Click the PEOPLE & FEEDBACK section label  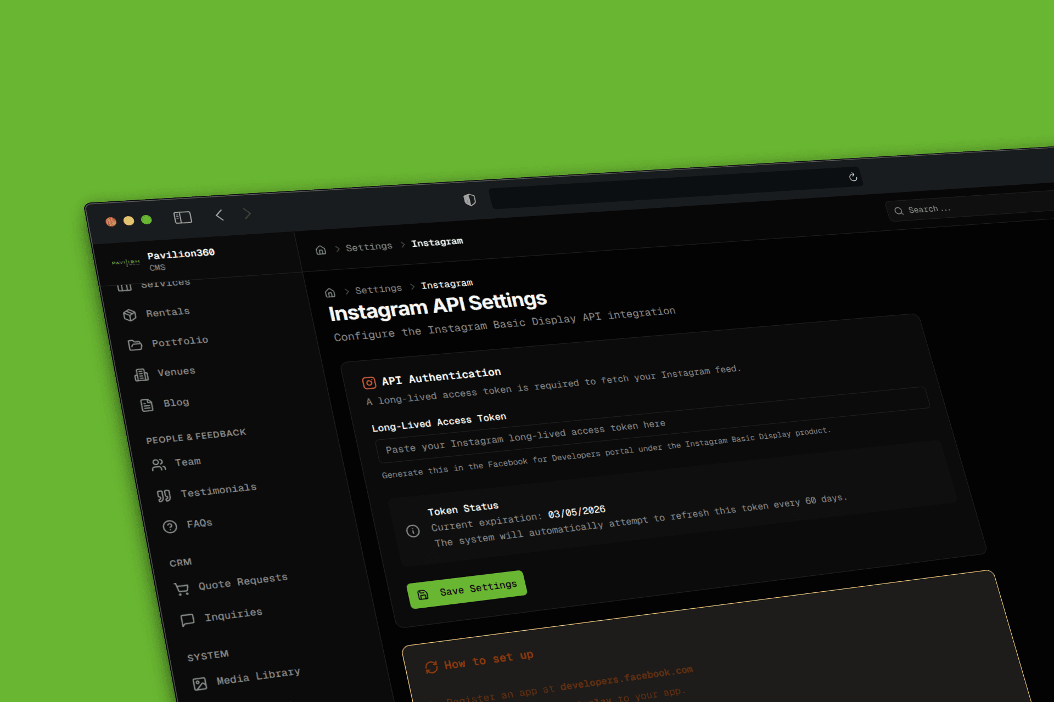[x=196, y=436]
